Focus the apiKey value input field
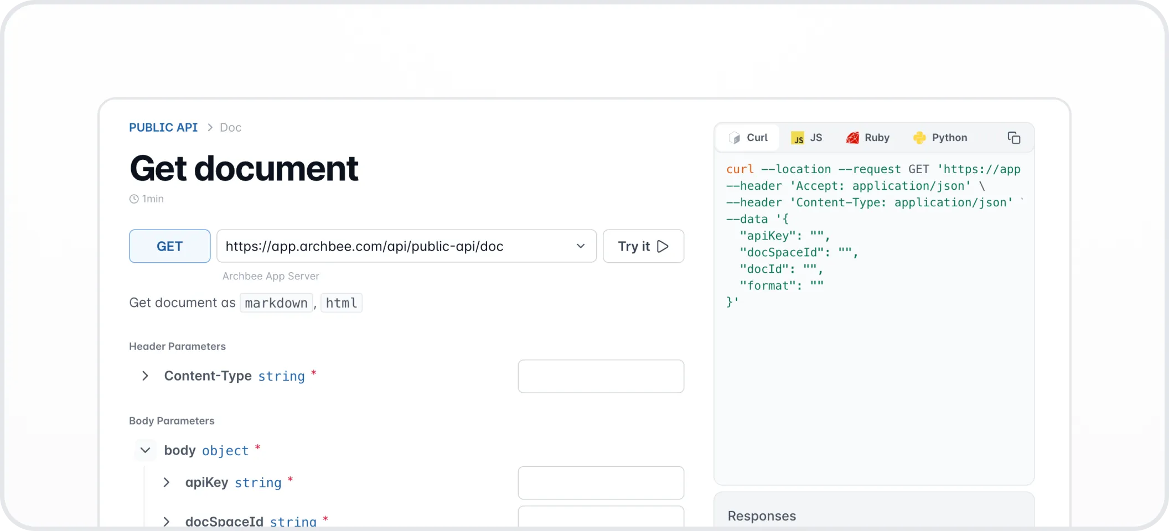 point(601,483)
